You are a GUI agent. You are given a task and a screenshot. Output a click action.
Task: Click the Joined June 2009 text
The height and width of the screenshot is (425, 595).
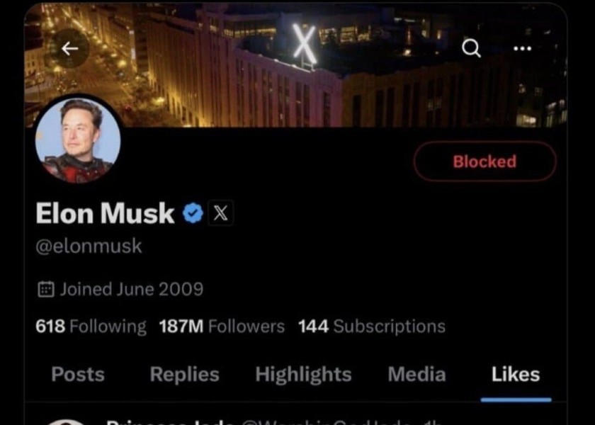point(131,289)
